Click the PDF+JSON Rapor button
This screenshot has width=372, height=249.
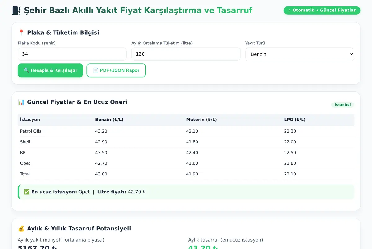(x=116, y=70)
